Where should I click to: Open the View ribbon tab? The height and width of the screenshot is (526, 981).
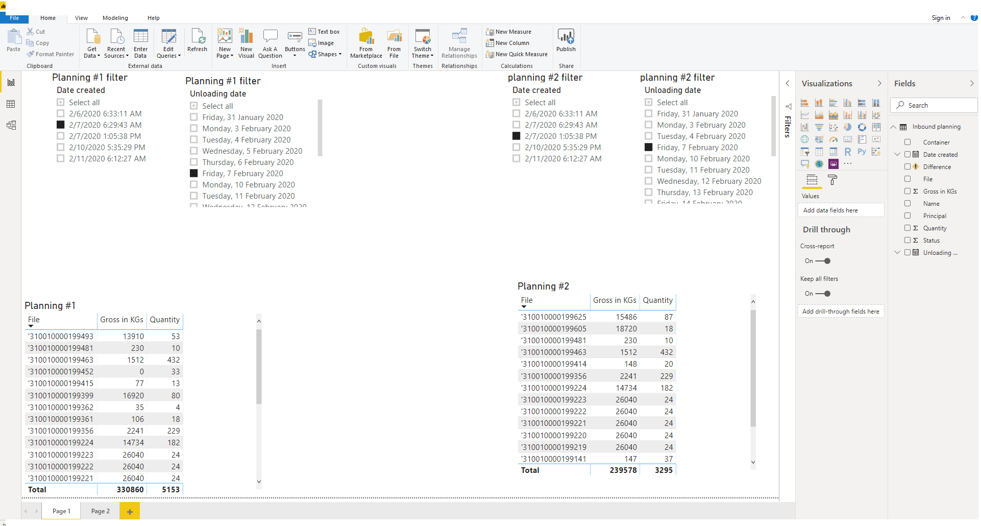(x=81, y=18)
